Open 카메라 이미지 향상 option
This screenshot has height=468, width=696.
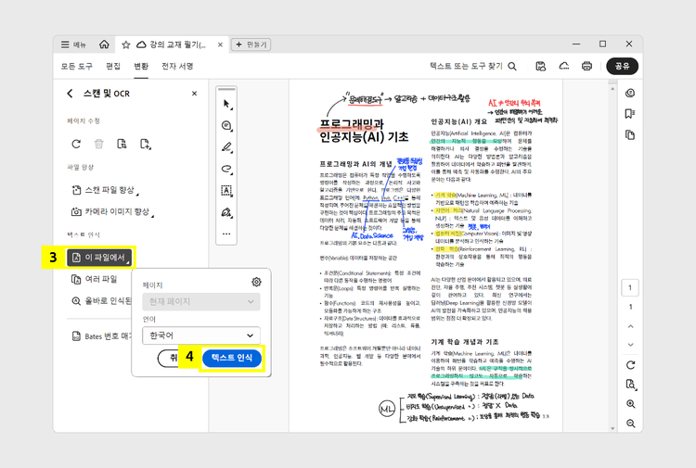click(112, 212)
